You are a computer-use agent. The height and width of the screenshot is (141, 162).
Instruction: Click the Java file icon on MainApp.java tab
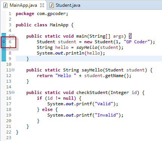click(x=5, y=5)
